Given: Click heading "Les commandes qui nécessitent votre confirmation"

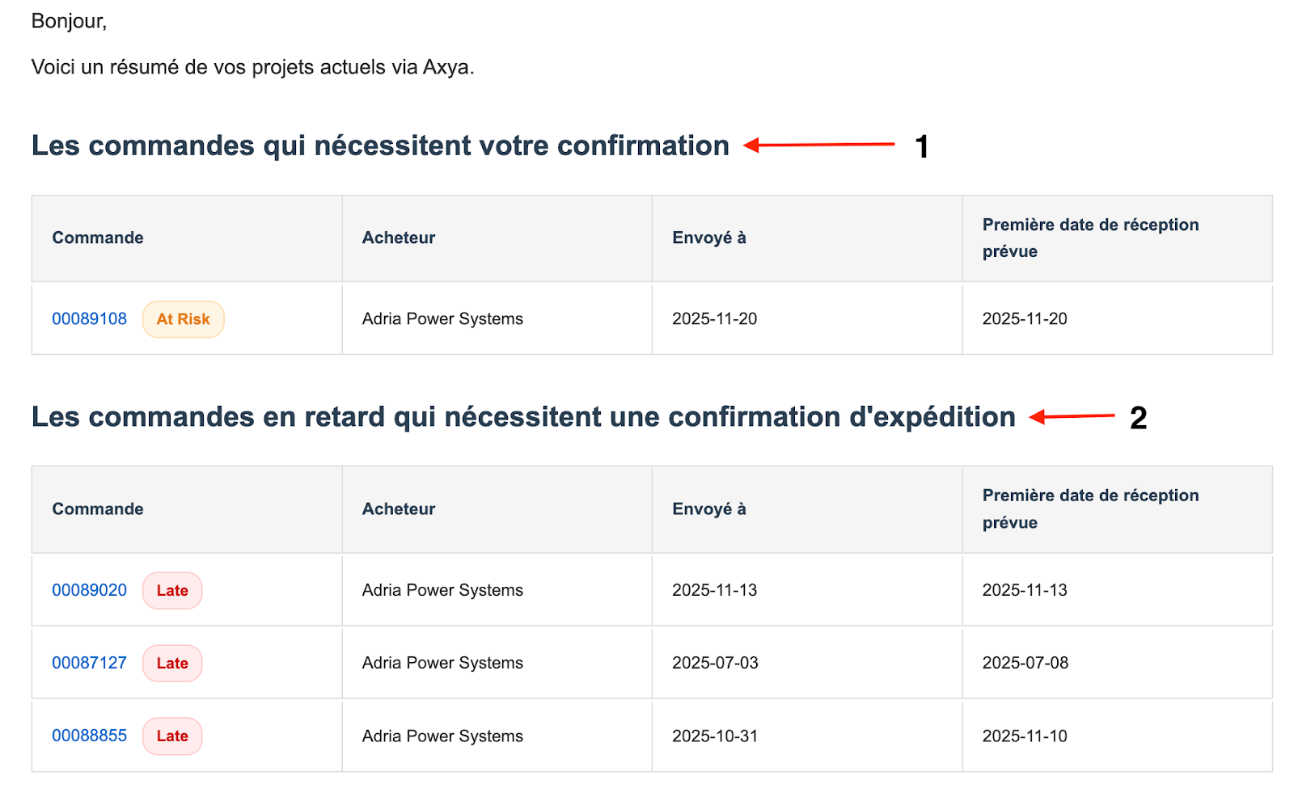Looking at the screenshot, I should 380,146.
